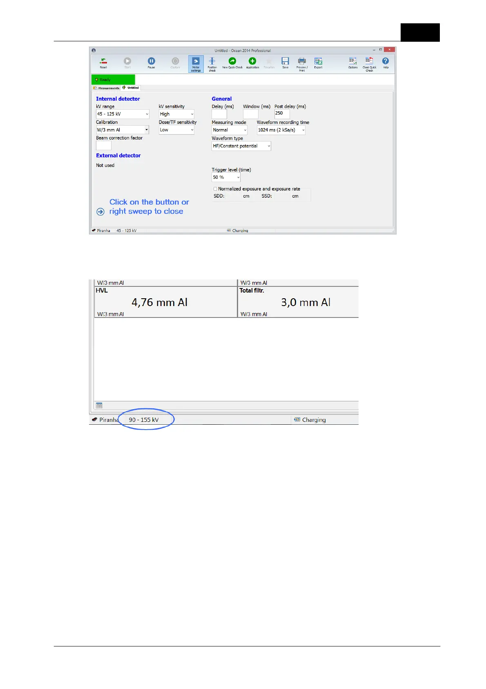
Task: Click the Favorites star icon
Action: (269, 61)
